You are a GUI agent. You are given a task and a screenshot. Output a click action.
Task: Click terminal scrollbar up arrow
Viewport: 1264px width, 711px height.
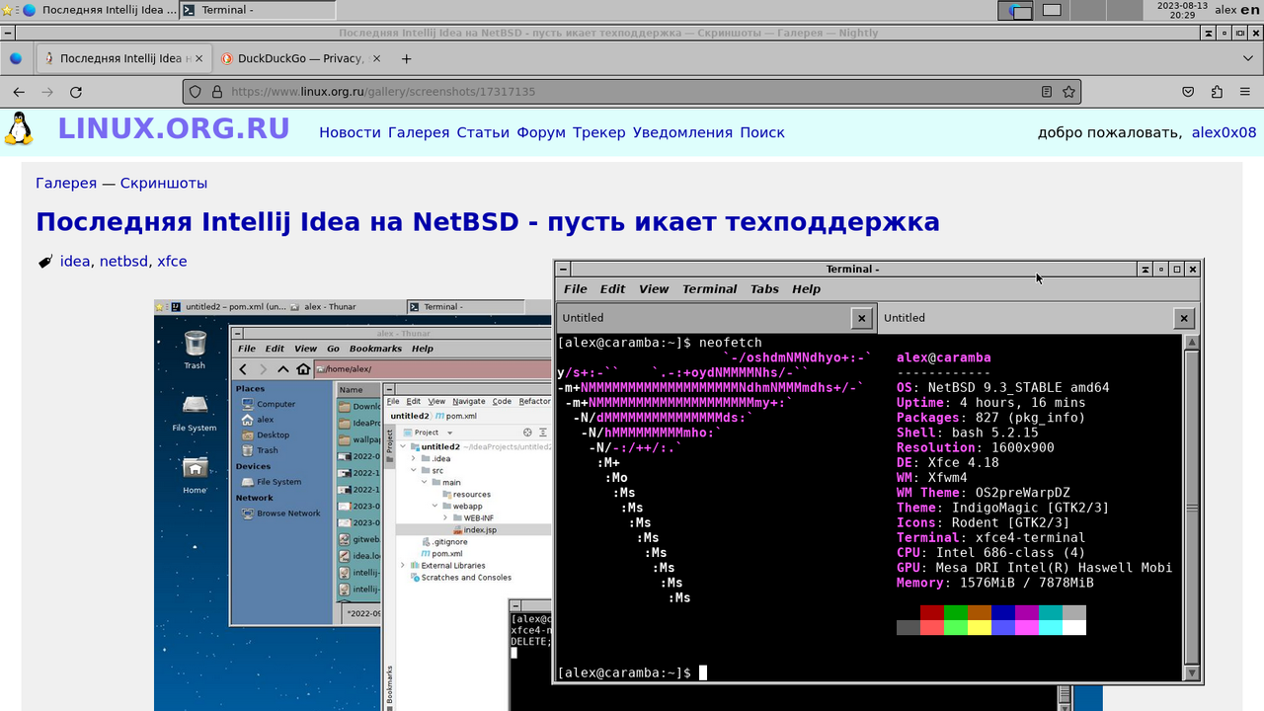1192,342
